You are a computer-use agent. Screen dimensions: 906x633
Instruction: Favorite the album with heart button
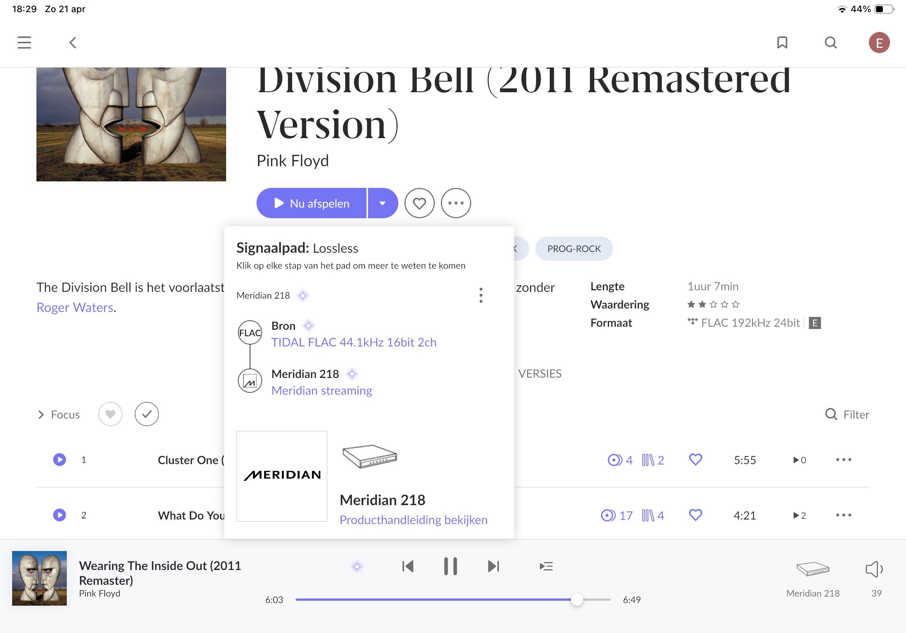(x=419, y=203)
